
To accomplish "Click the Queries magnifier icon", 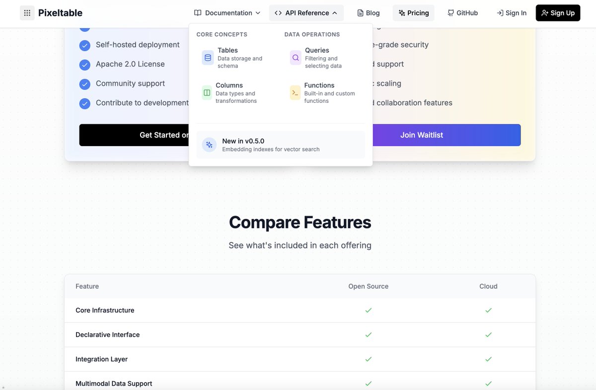I will click(296, 58).
